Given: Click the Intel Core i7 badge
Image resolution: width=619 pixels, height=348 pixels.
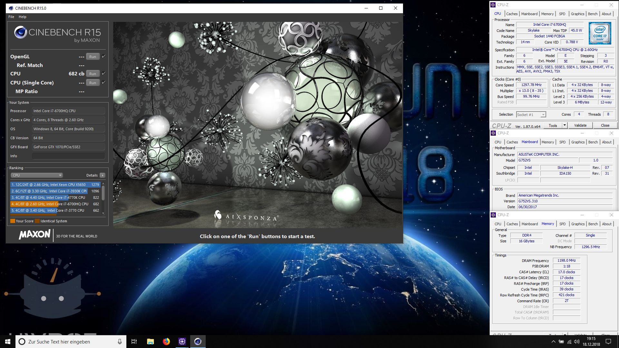Looking at the screenshot, I should point(600,33).
